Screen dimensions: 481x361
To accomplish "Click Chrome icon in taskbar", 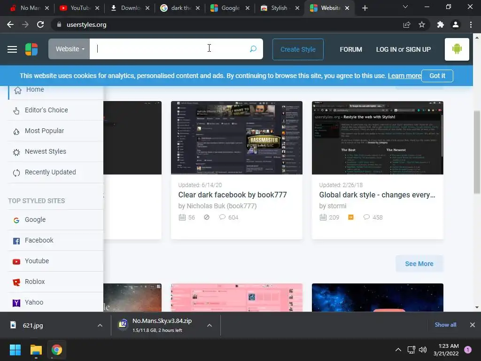I will coord(57,350).
